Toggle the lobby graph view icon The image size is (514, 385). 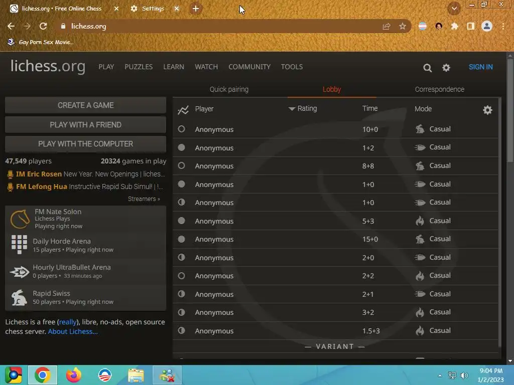(183, 110)
